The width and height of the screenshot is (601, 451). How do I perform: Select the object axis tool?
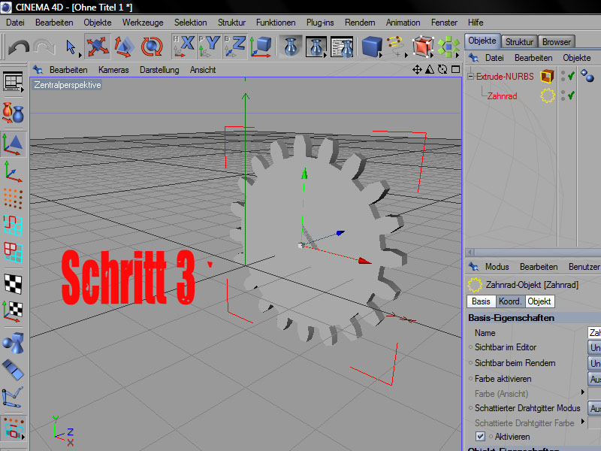click(13, 171)
